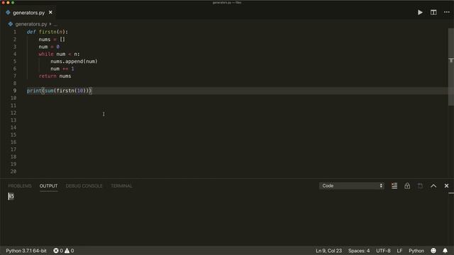Click the output value 45
Viewport: 454px width, 255px height.
pyautogui.click(x=11, y=196)
